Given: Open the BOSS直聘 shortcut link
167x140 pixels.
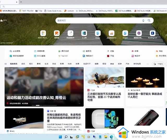Looking at the screenshot, I should (40, 56).
